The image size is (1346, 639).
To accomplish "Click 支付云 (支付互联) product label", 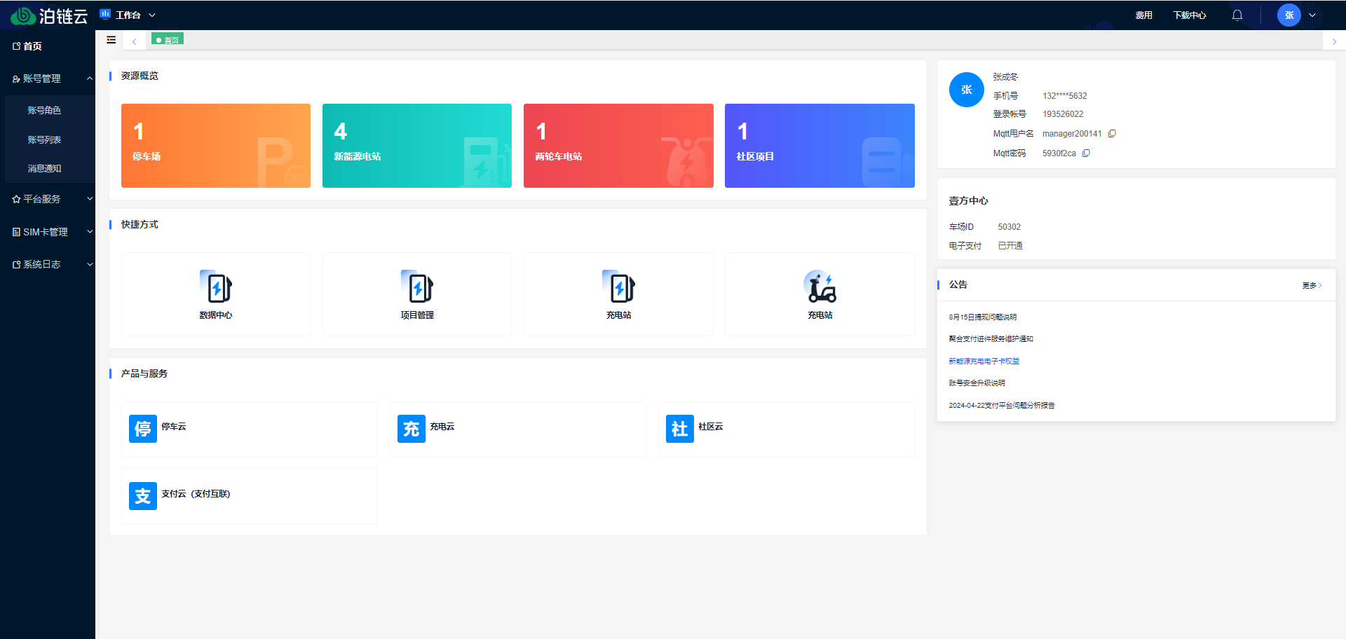I will coord(196,494).
